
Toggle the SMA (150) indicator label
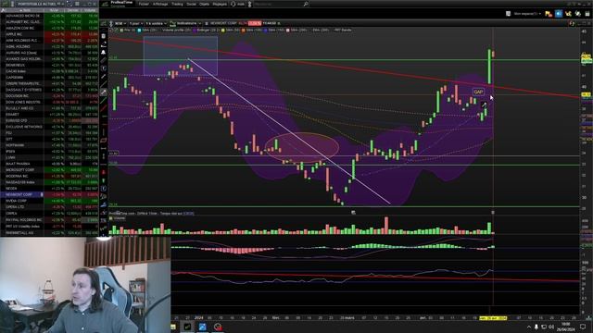276,30
